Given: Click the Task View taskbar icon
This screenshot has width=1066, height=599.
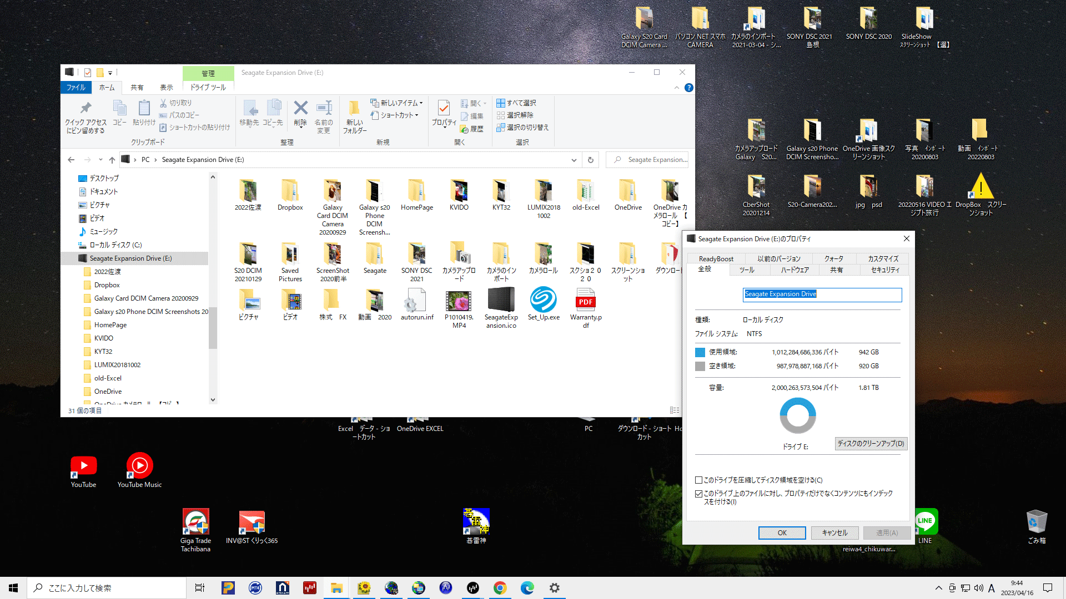Looking at the screenshot, I should point(200,588).
